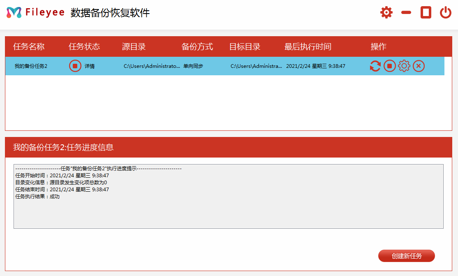This screenshot has width=458, height=276.
Task: Click the power exit icon in title bar
Action: coord(446,12)
